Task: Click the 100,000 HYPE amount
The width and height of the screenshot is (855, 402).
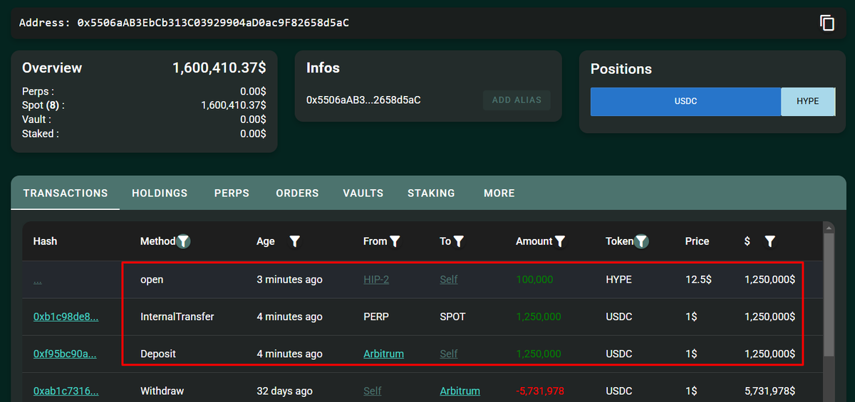Action: (x=534, y=280)
